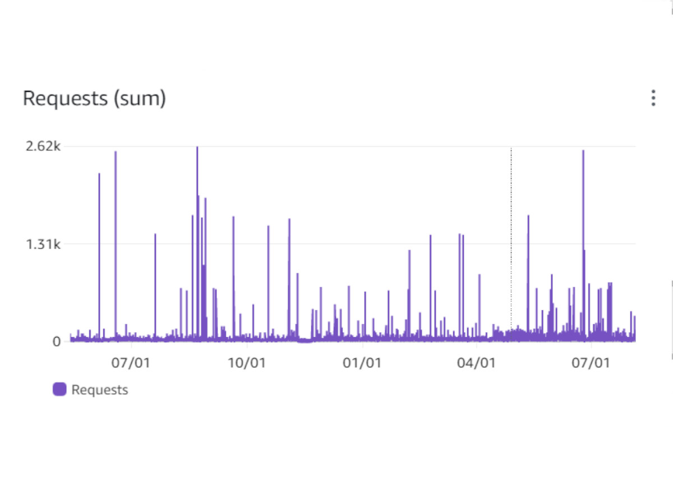Click the last 07/01 x-axis label
Image resolution: width=673 pixels, height=504 pixels.
point(591,363)
